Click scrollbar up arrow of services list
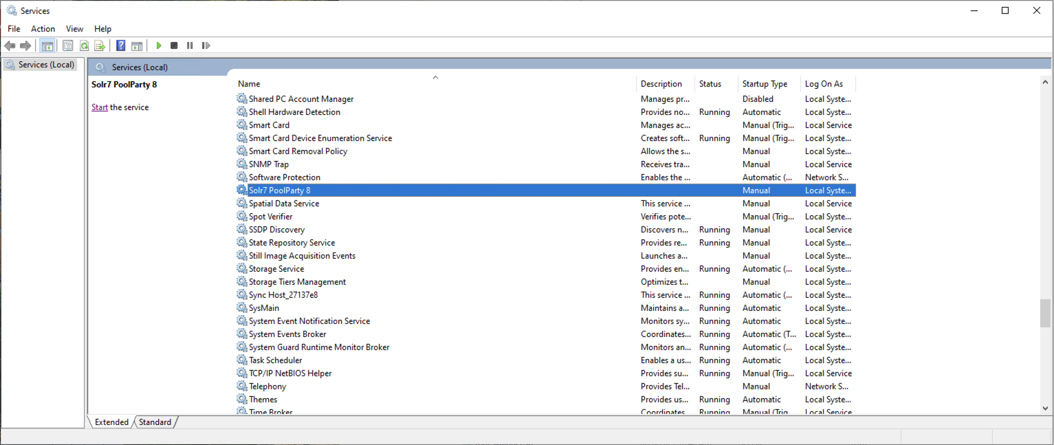The image size is (1054, 445). 1046,82
